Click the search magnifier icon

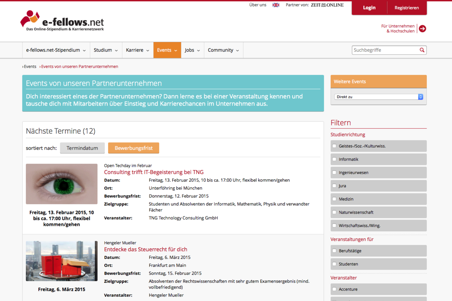click(422, 50)
